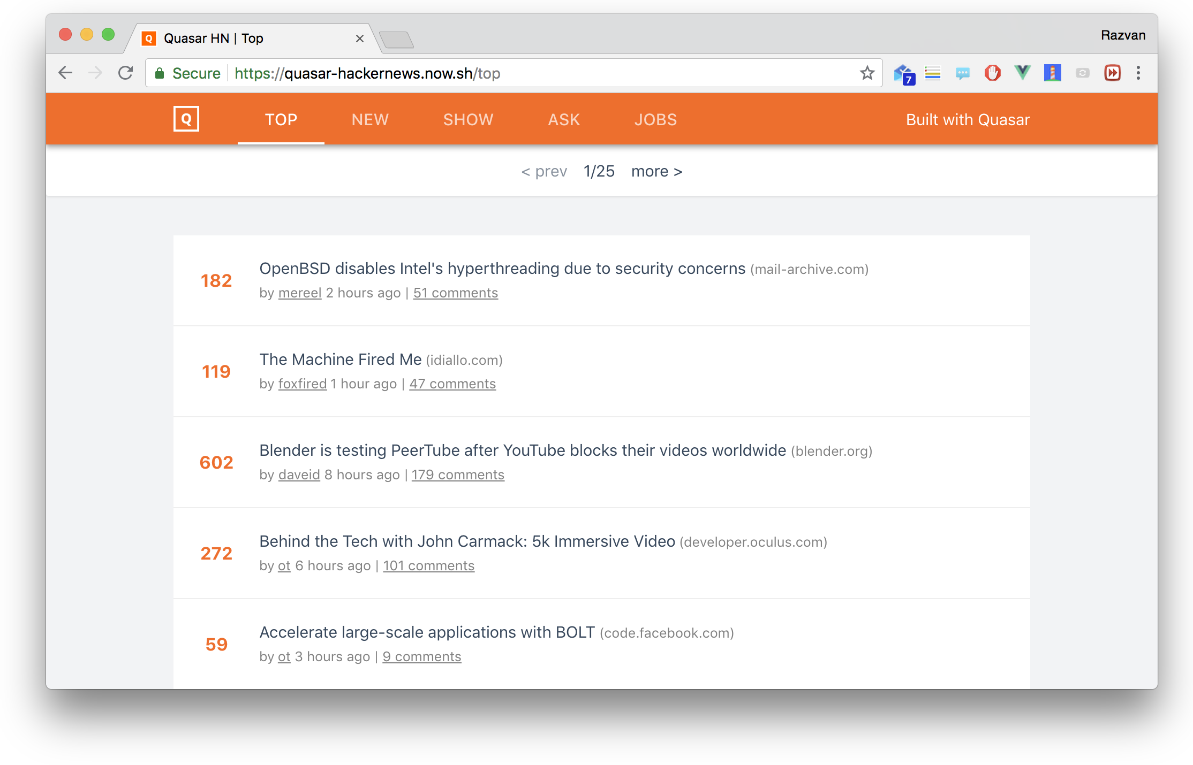Reload the page with the refresh icon

click(125, 73)
